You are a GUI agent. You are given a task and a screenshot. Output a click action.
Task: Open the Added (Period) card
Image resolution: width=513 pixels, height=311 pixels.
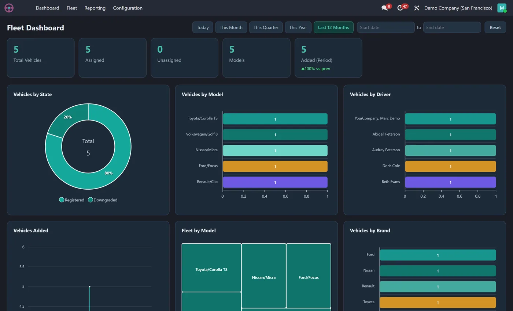pyautogui.click(x=328, y=58)
